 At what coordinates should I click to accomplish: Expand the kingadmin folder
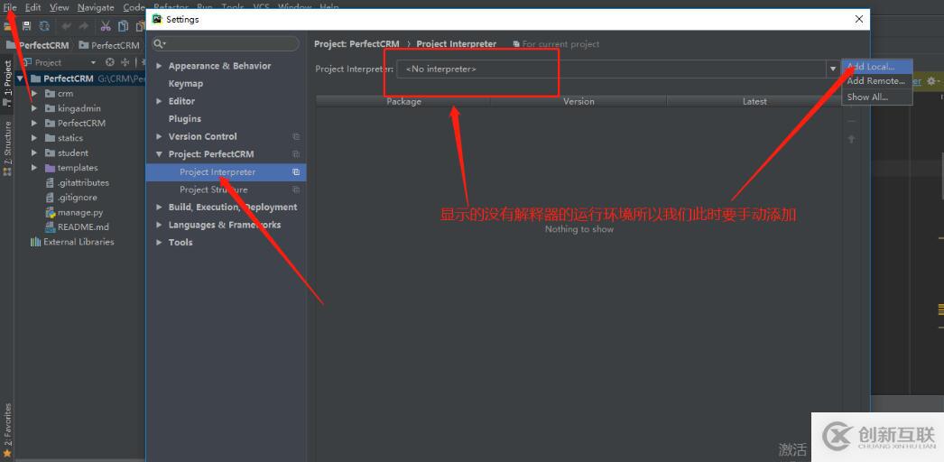34,108
